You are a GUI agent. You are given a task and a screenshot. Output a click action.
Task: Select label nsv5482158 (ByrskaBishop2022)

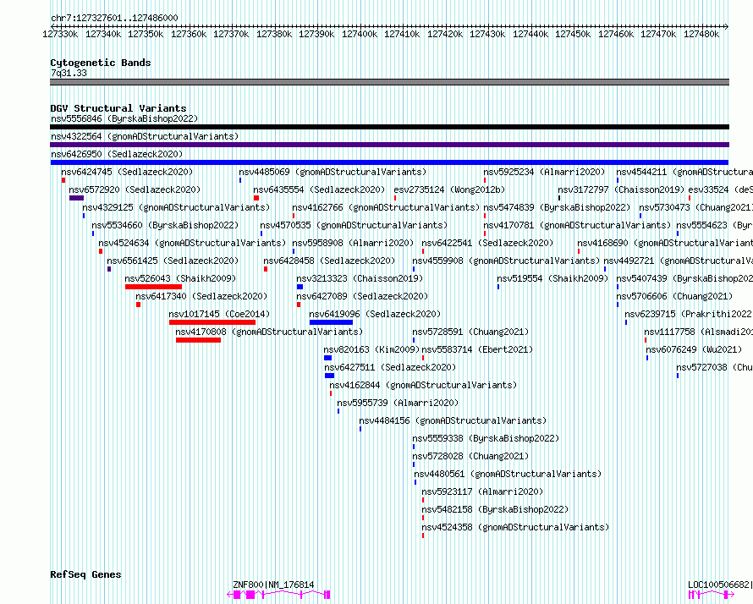pyautogui.click(x=495, y=509)
